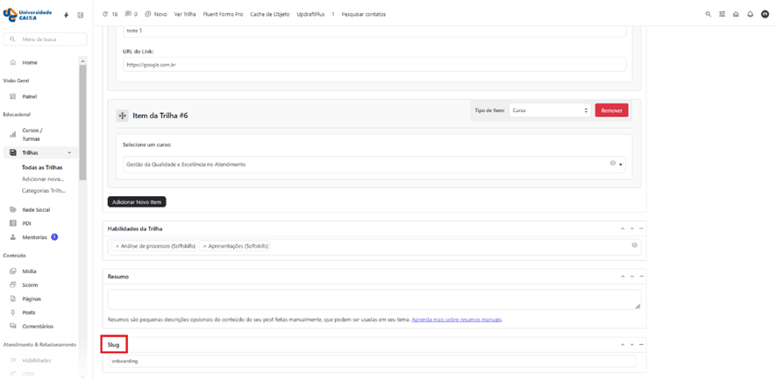Click the lightning bolt icon beside the logo
The image size is (776, 380).
pyautogui.click(x=67, y=15)
